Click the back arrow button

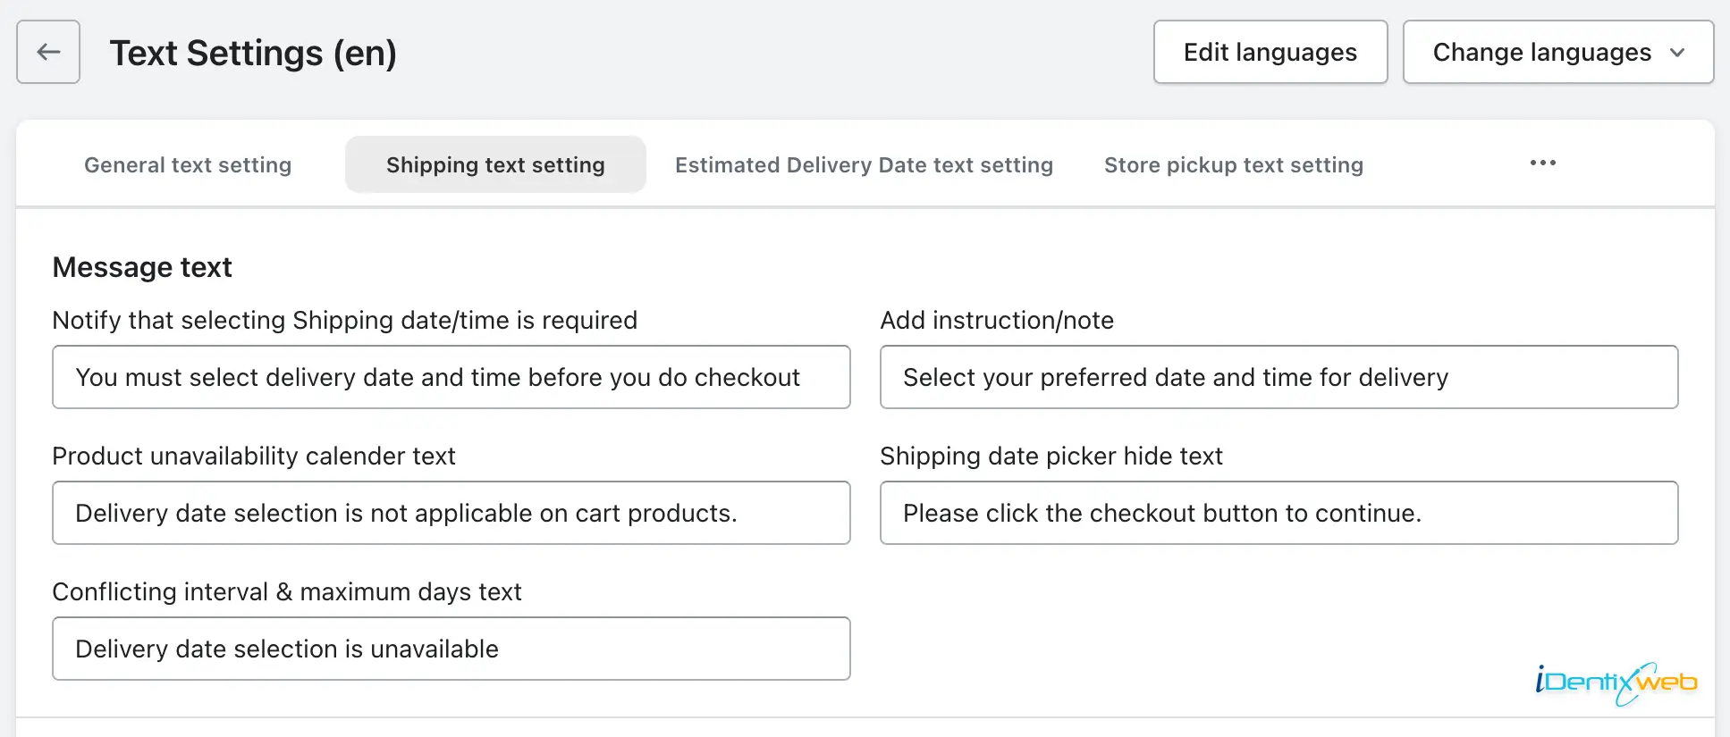48,52
